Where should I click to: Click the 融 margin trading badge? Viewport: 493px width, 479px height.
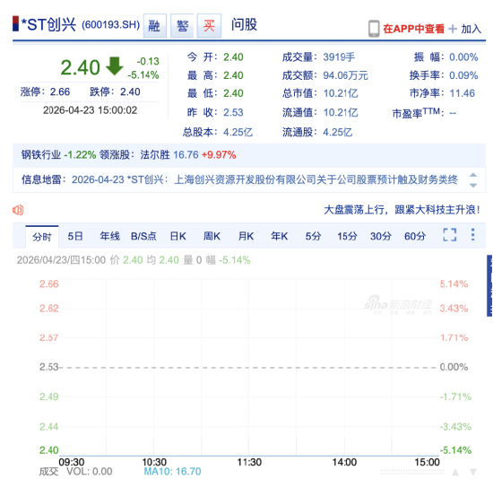pos(155,26)
